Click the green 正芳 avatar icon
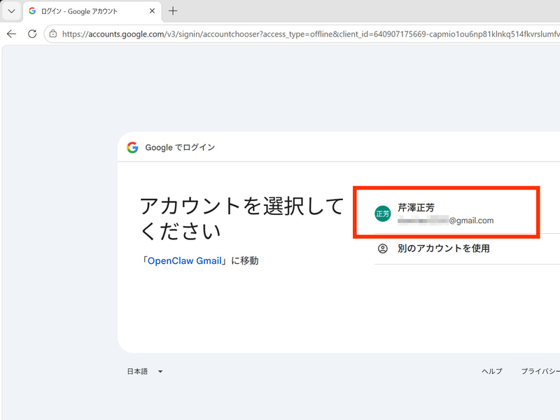 [x=382, y=213]
